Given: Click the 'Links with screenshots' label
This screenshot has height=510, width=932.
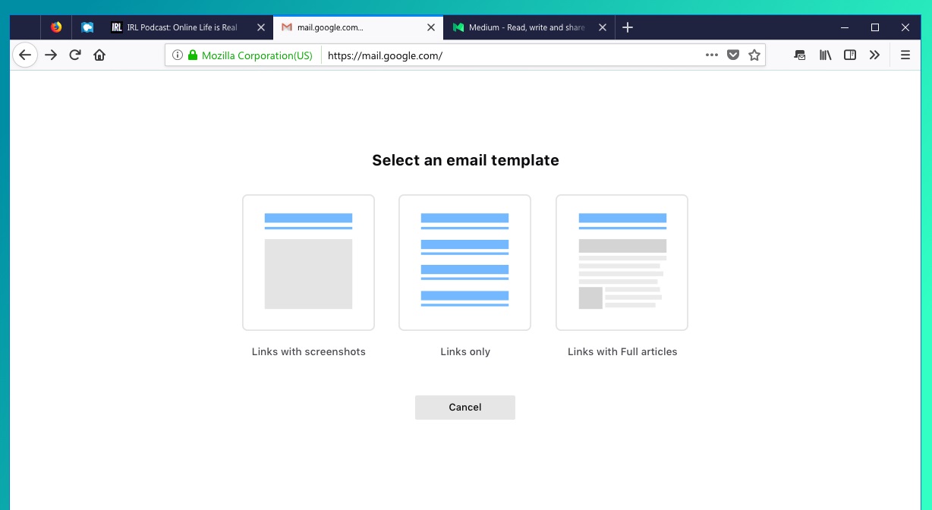Looking at the screenshot, I should [x=309, y=352].
